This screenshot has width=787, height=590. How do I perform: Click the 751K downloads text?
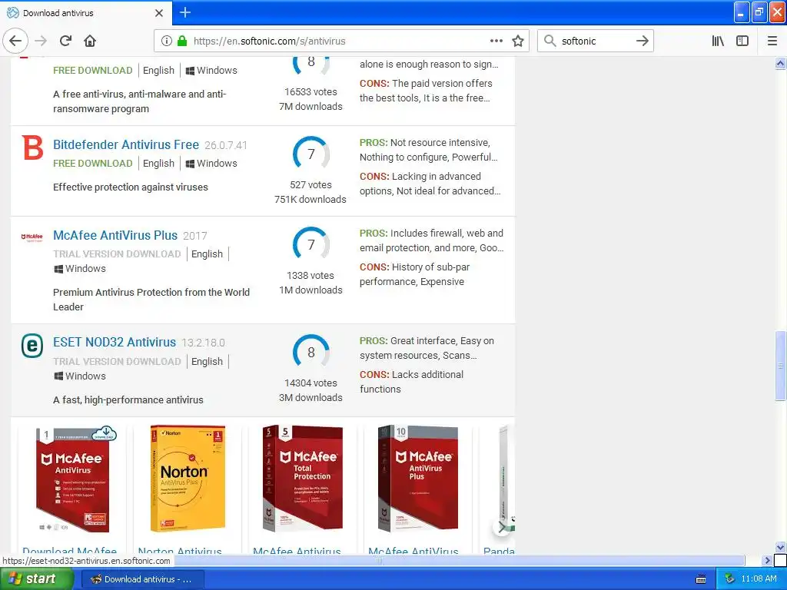310,199
